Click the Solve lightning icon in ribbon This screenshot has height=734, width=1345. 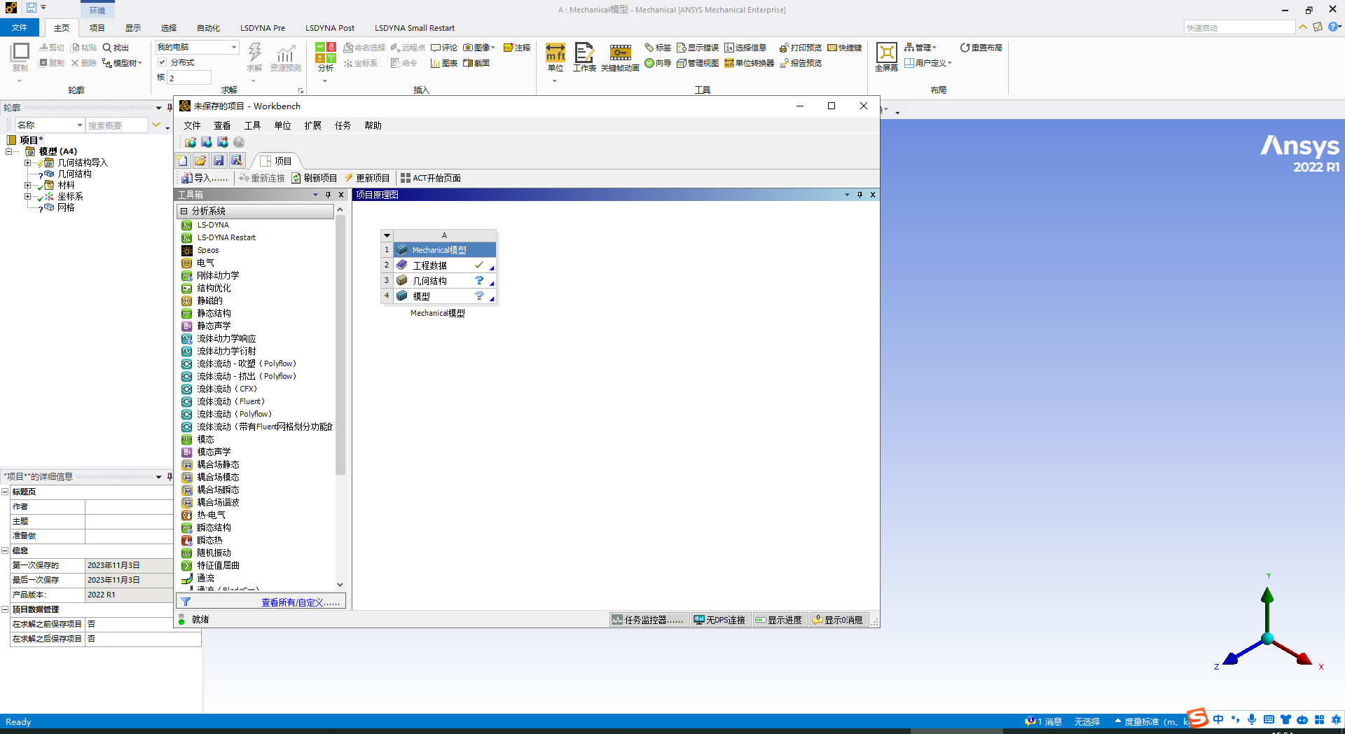click(x=254, y=53)
